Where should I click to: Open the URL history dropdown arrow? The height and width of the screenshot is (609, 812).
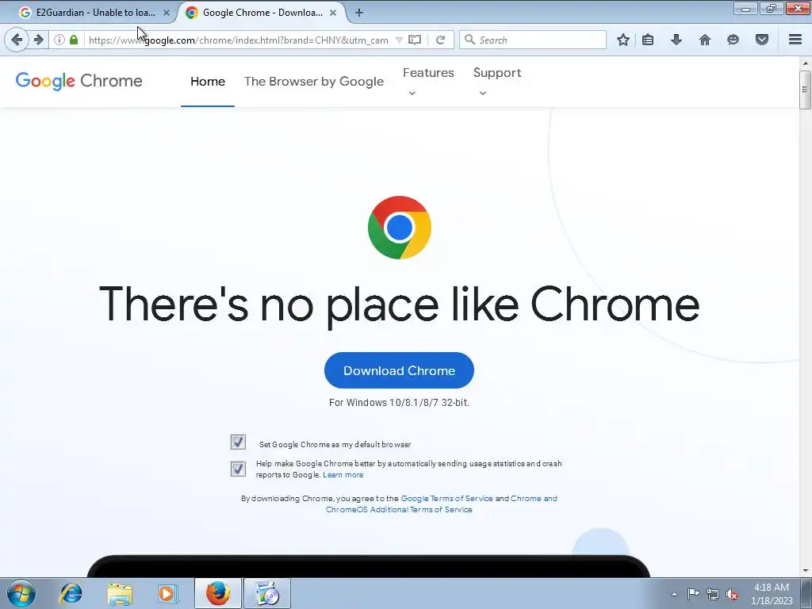399,40
